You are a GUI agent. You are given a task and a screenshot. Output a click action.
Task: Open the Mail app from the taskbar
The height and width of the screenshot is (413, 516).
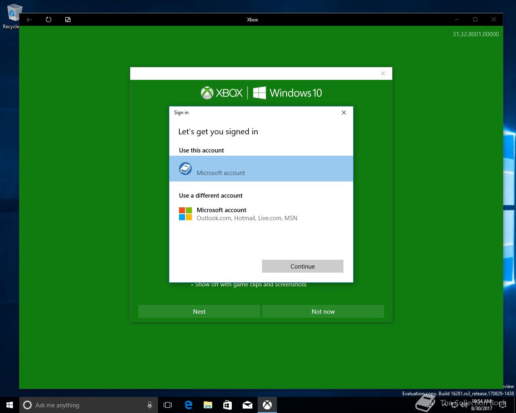click(x=247, y=405)
